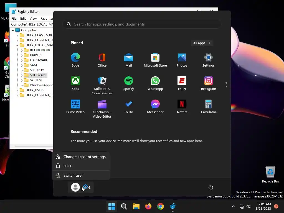Launch Prime Video app
Image resolution: width=284 pixels, height=213 pixels.
[x=75, y=106]
